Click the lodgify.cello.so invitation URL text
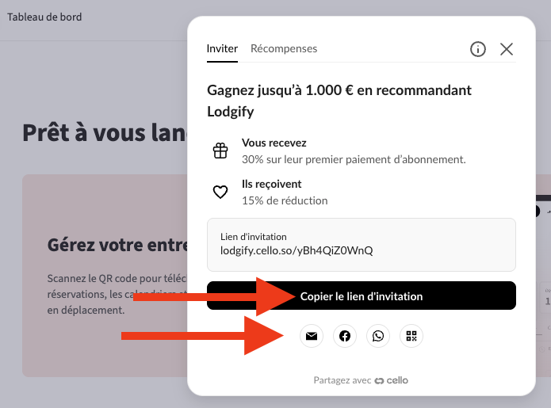551x408 pixels. coord(297,250)
